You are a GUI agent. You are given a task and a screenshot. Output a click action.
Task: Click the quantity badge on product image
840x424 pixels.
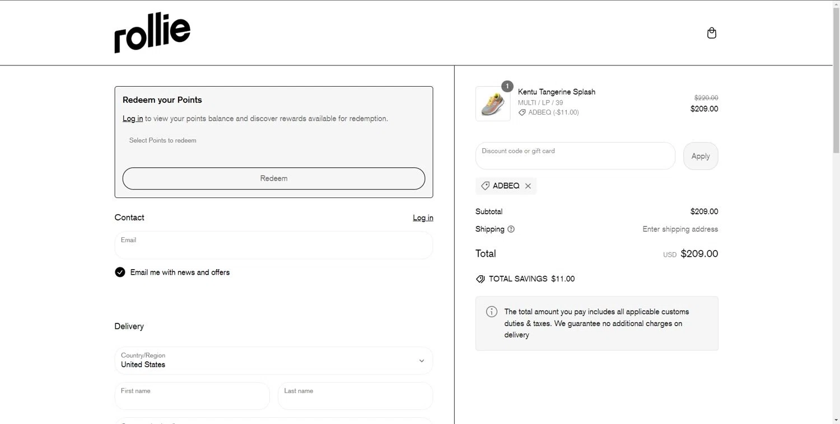point(507,86)
